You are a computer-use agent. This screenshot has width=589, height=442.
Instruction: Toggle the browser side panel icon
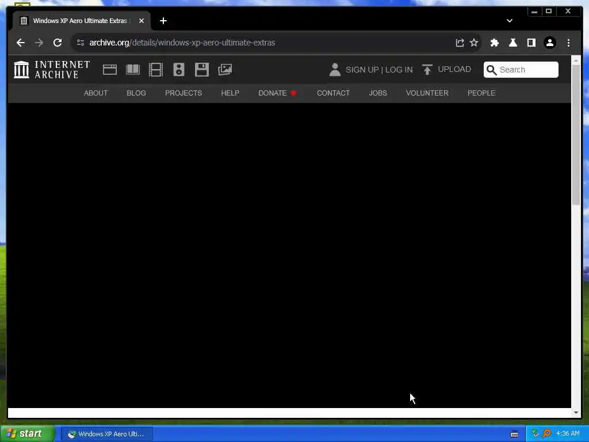click(531, 43)
